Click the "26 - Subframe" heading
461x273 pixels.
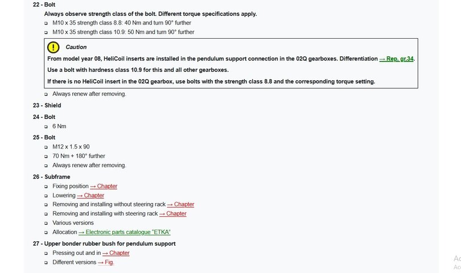point(51,177)
